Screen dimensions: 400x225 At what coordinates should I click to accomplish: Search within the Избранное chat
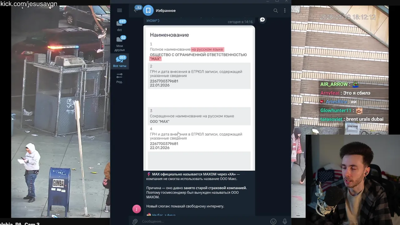point(276,11)
